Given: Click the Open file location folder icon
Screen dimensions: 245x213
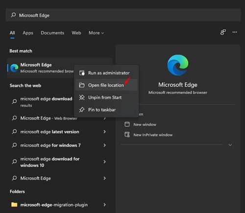Looking at the screenshot, I should pyautogui.click(x=82, y=85).
